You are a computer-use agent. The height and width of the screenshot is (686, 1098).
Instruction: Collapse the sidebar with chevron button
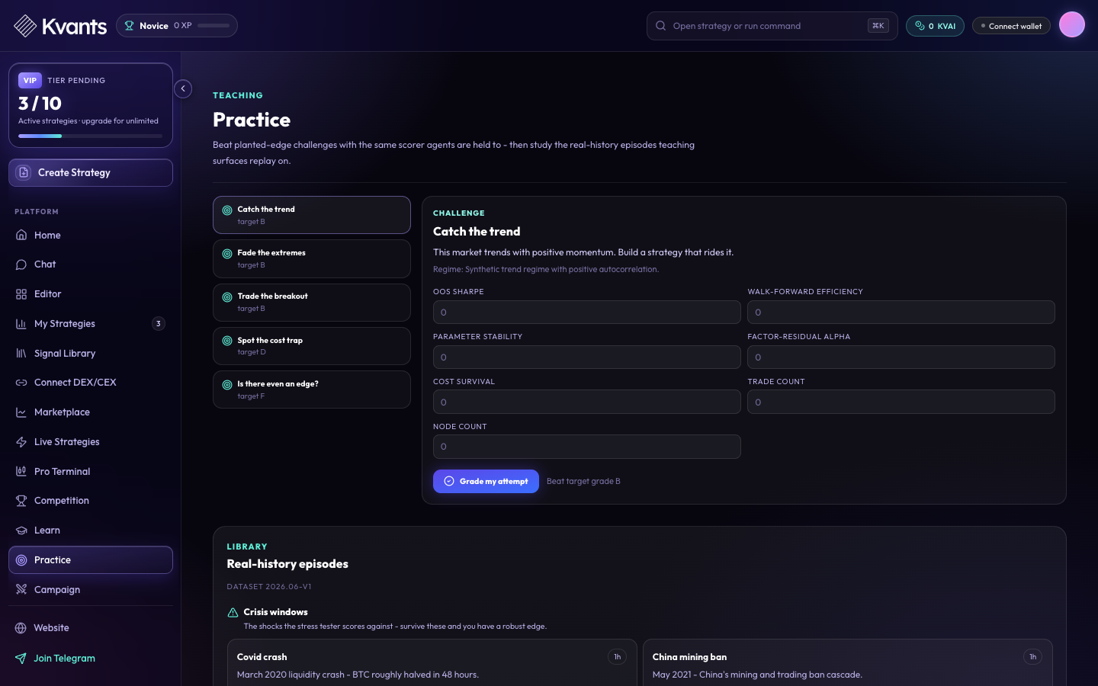pyautogui.click(x=183, y=88)
